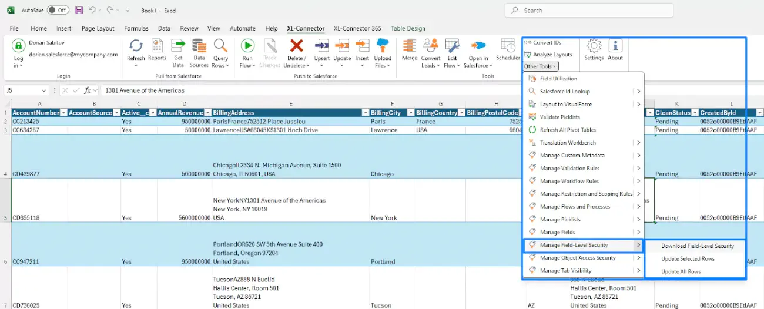The width and height of the screenshot is (764, 309).
Task: Switch to the XL-Connector 365 tab
Action: point(357,28)
